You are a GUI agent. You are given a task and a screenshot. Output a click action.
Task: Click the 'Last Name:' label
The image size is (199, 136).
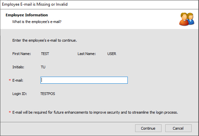coord(87,54)
